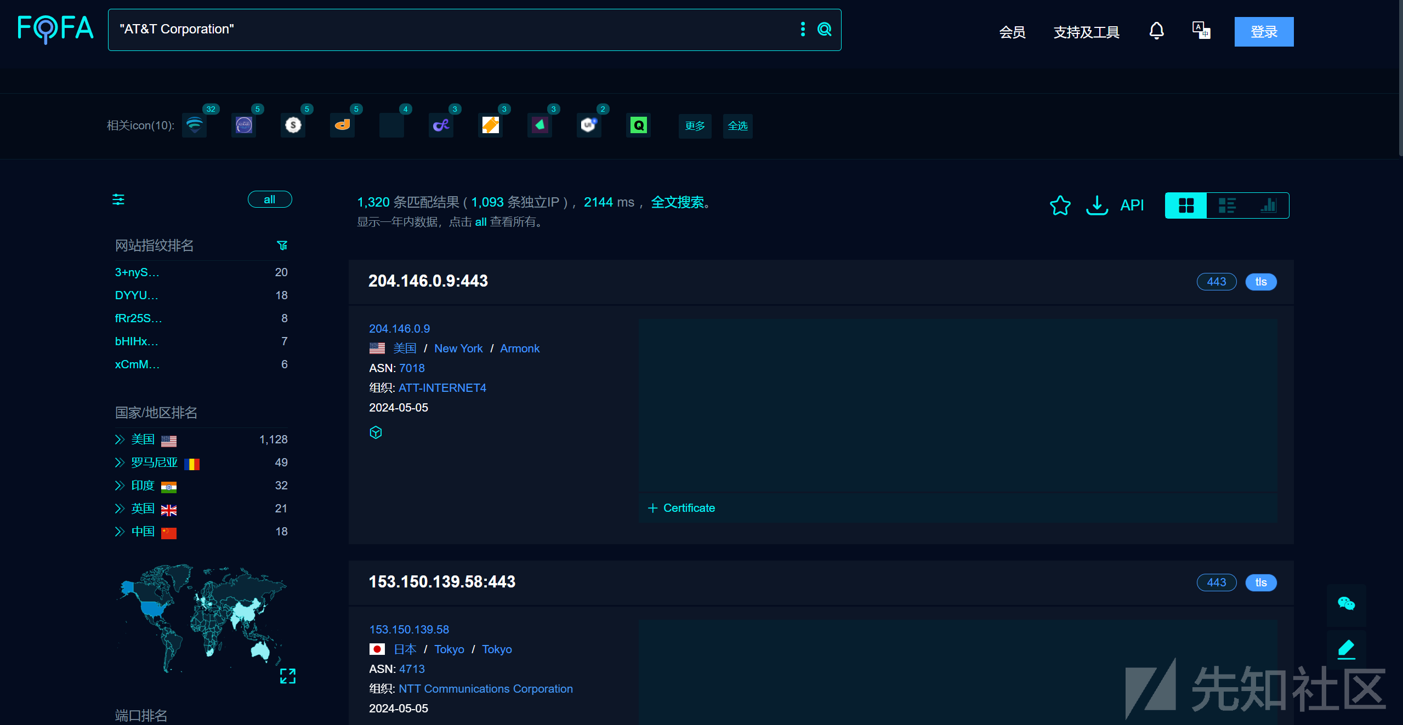Select the round dark-blue emblem related icon
The height and width of the screenshot is (725, 1403).
click(243, 125)
